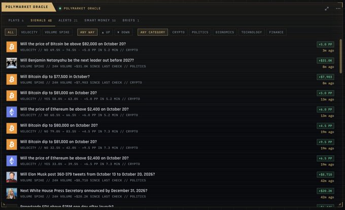Click Bitcoin icon on the NO 32.5% → 42.0% row
The image size is (345, 210).
12,145
